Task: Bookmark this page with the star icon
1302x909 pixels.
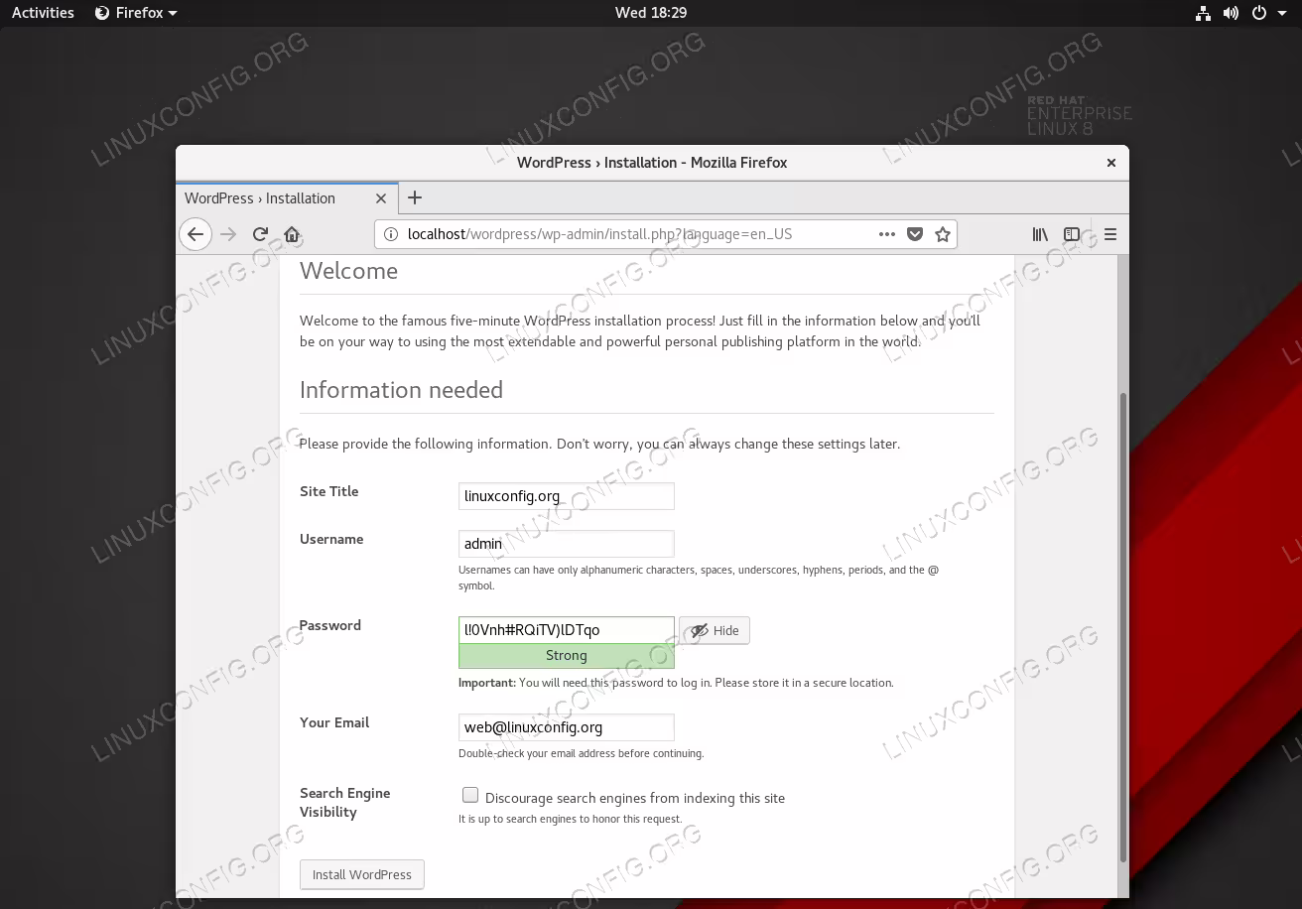Action: tap(943, 234)
